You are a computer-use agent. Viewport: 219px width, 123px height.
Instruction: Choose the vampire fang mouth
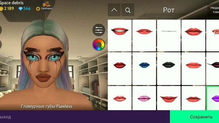coord(212,36)
